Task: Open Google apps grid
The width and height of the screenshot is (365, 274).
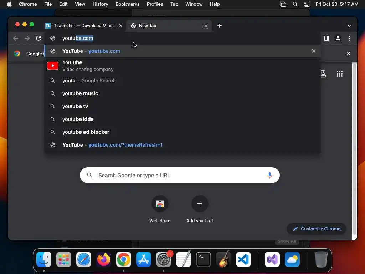Action: pos(340,74)
